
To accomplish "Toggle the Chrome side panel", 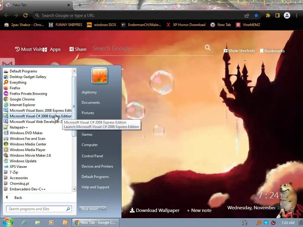I will click(278, 15).
